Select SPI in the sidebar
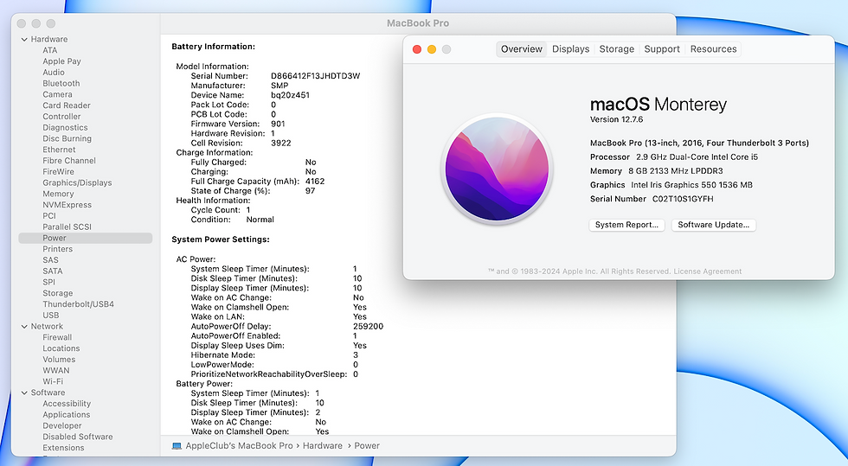 point(48,282)
